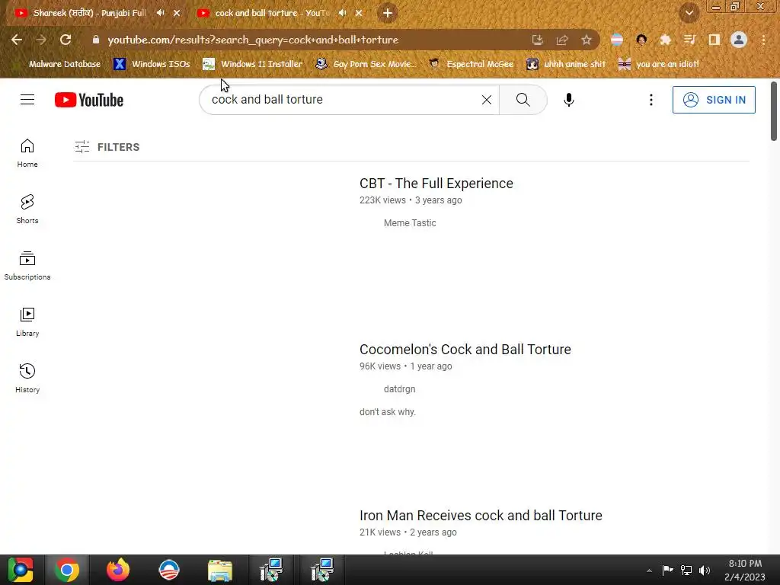Show hidden system tray icons
The image size is (780, 585).
(x=649, y=571)
